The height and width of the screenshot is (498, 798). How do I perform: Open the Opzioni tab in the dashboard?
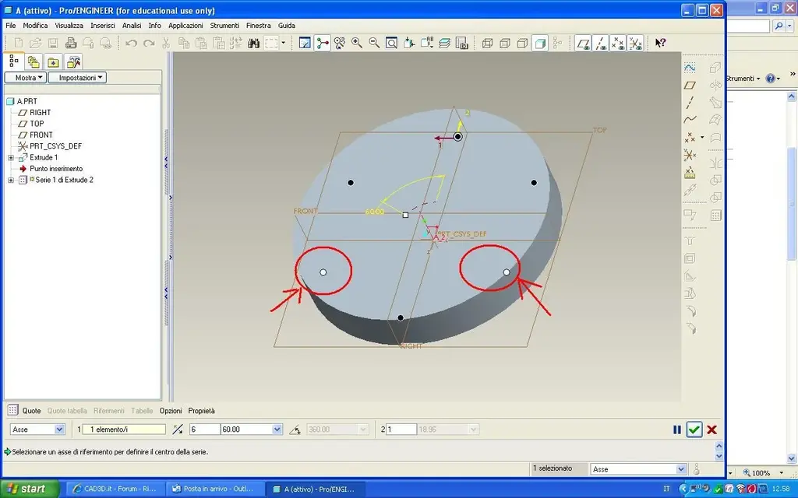(171, 411)
